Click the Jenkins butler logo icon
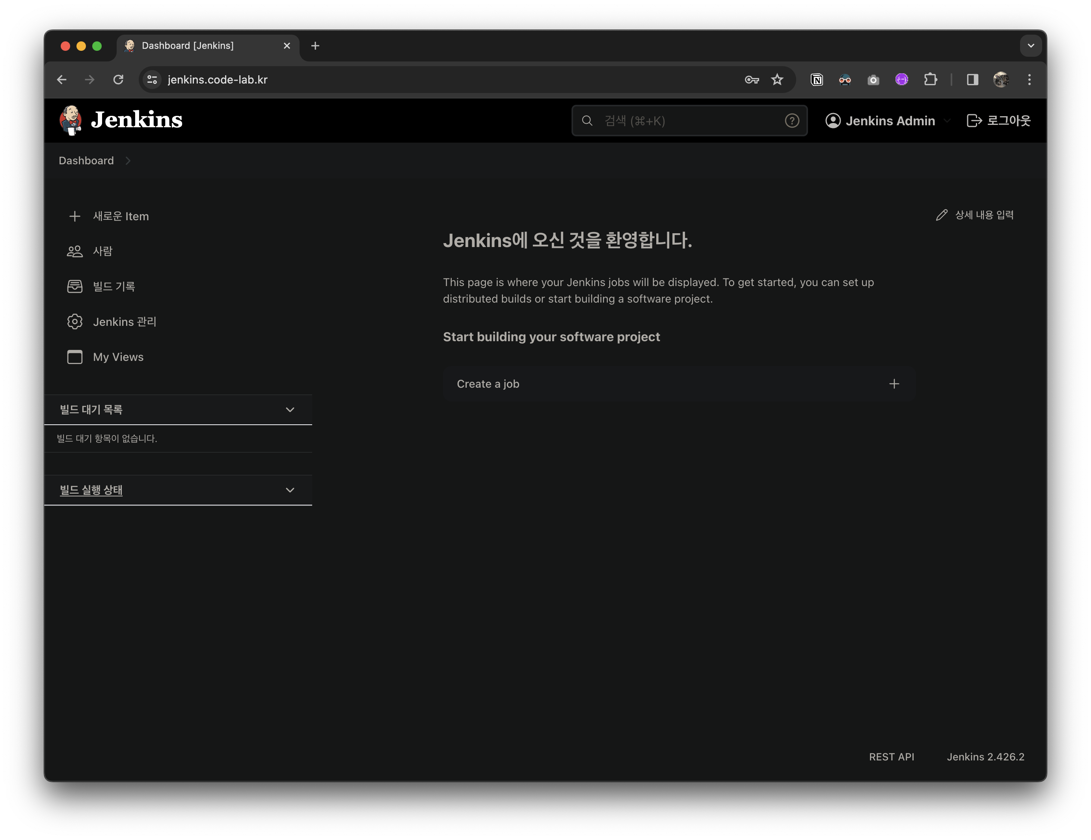 [x=71, y=120]
